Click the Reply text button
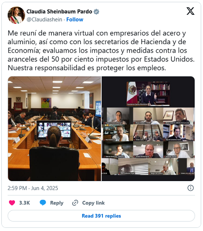Screen dimensions: 203x231 click(57, 203)
